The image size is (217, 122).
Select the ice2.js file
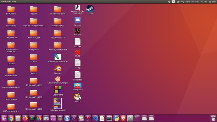(x=77, y=63)
